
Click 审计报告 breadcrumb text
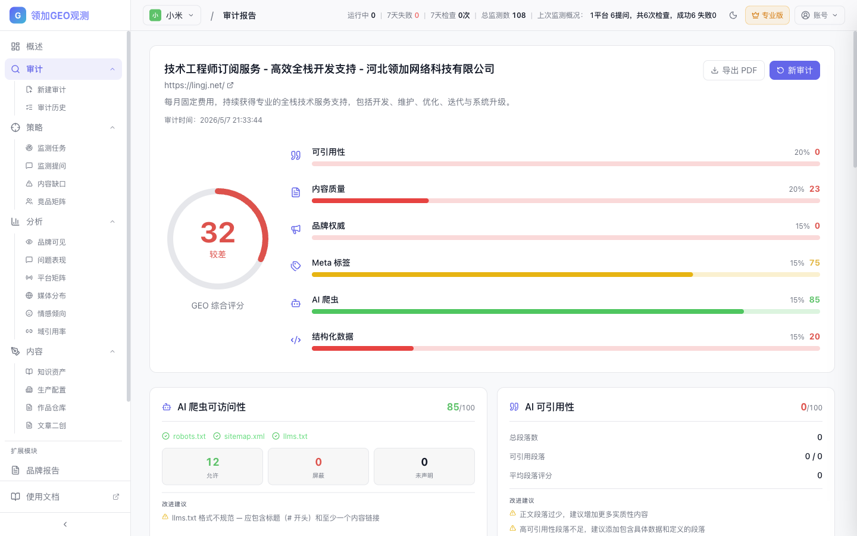pos(239,15)
